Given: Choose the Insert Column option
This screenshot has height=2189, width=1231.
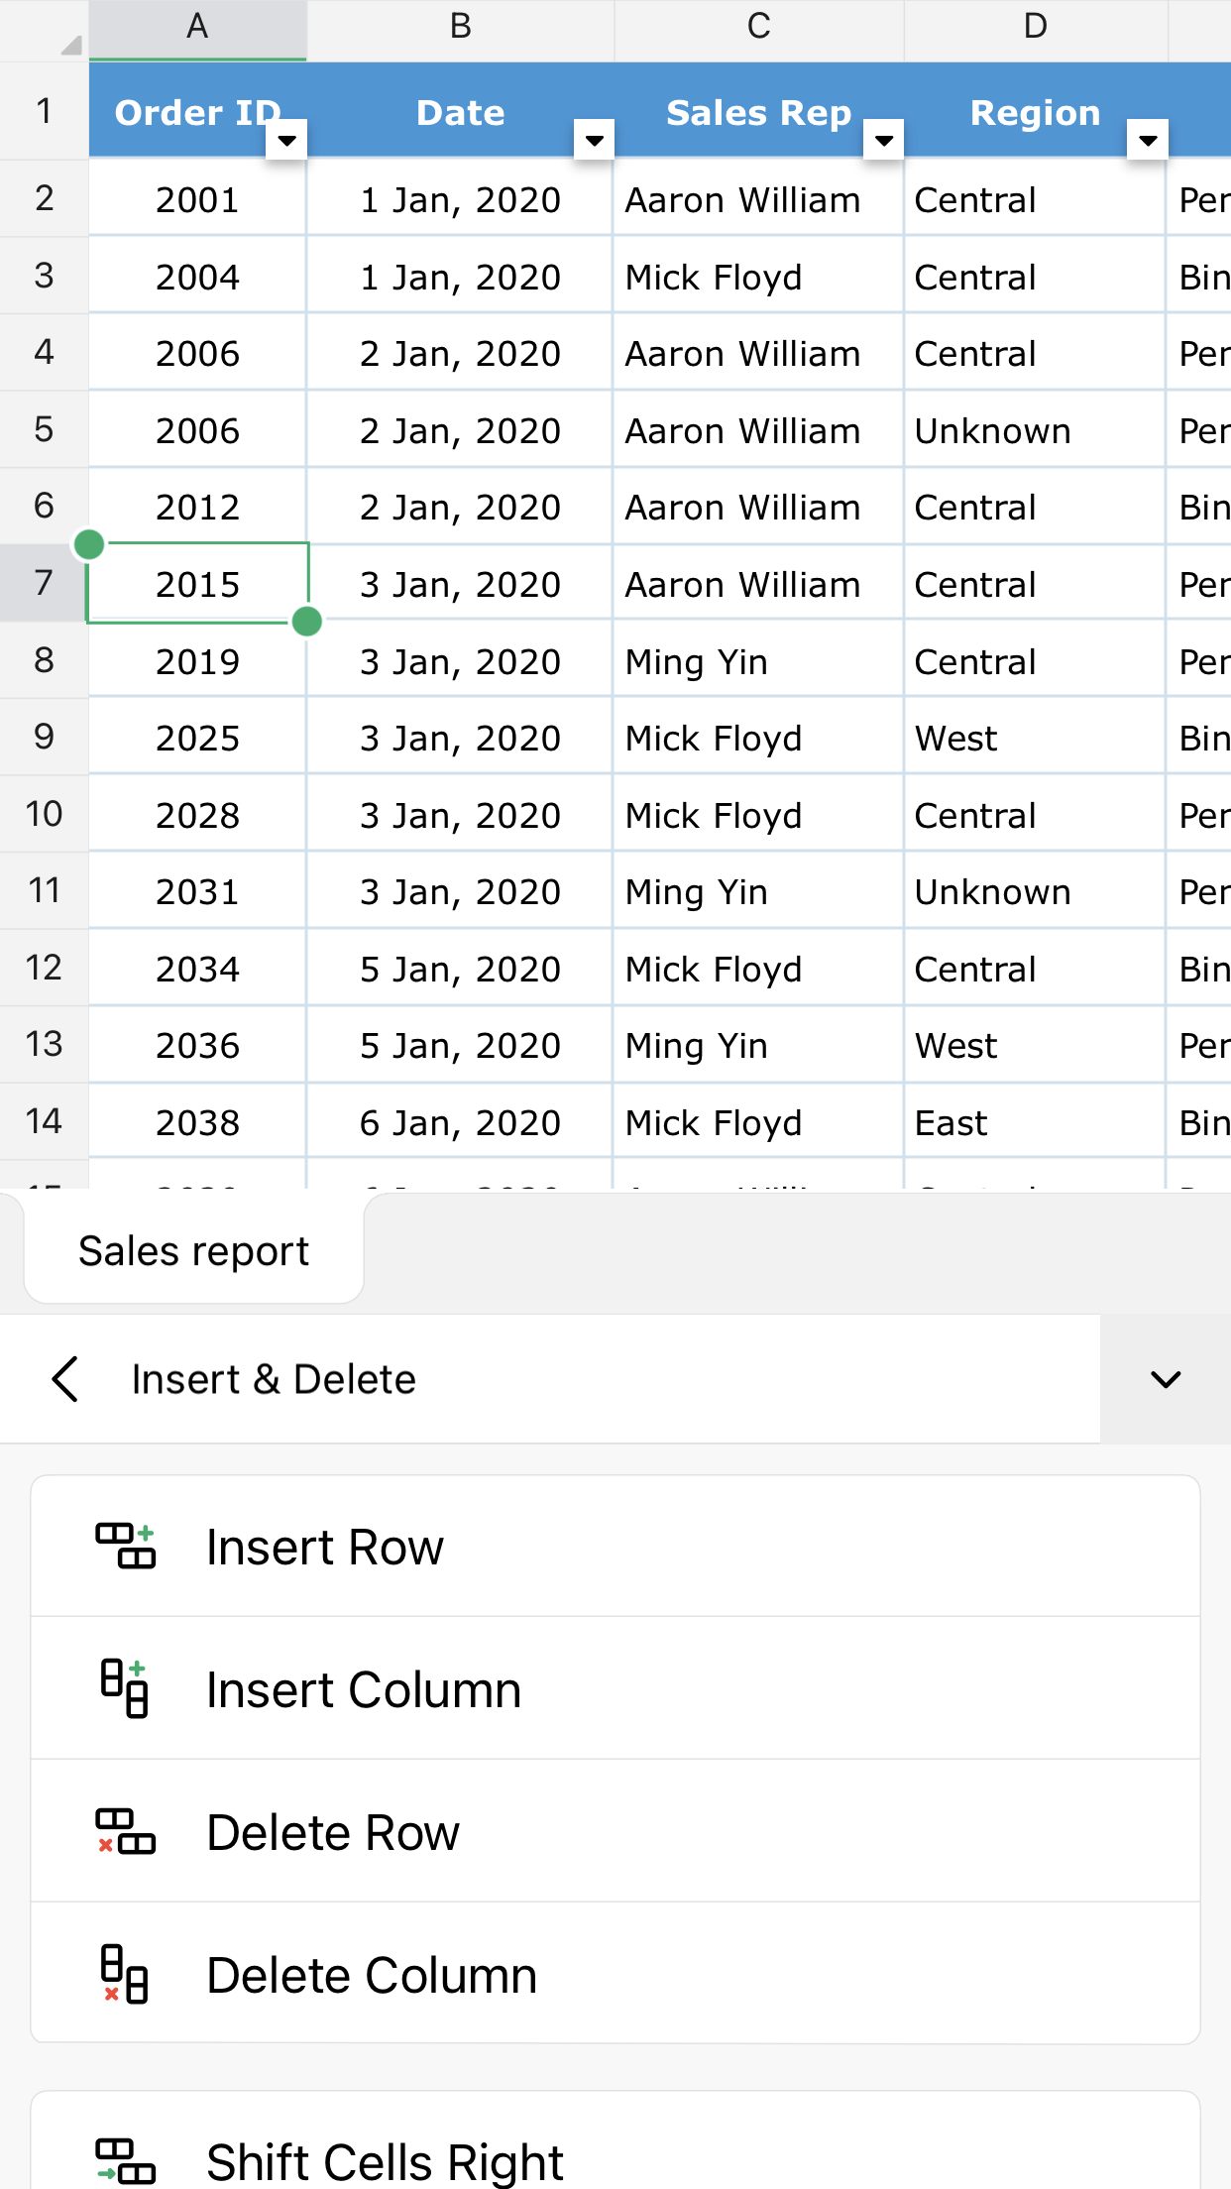Looking at the screenshot, I should tap(364, 1688).
